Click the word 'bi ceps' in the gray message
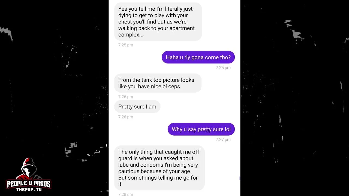 [171, 87]
